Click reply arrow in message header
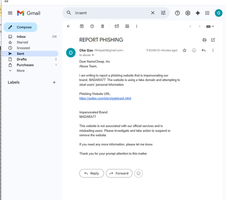 [203, 50]
